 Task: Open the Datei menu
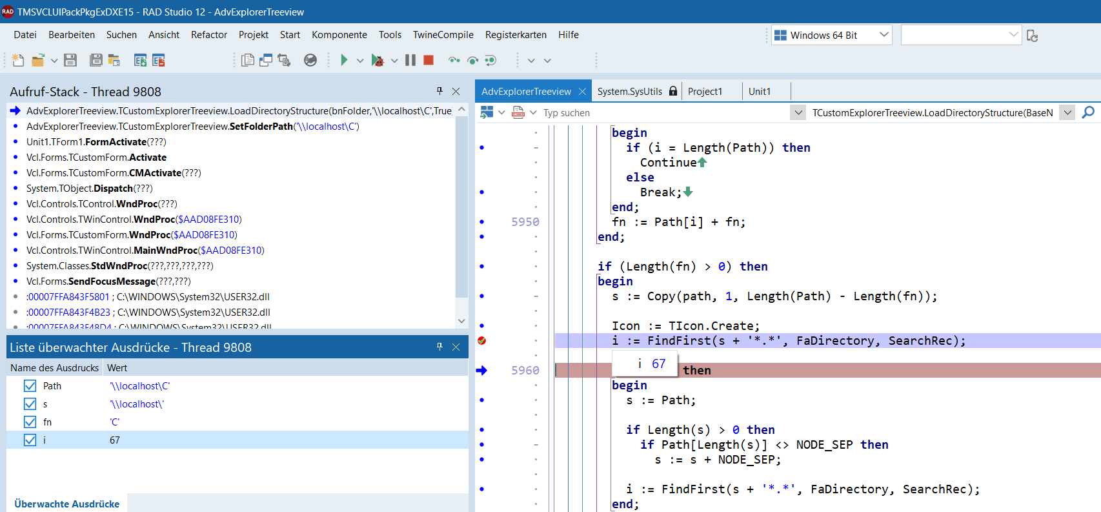pos(25,35)
